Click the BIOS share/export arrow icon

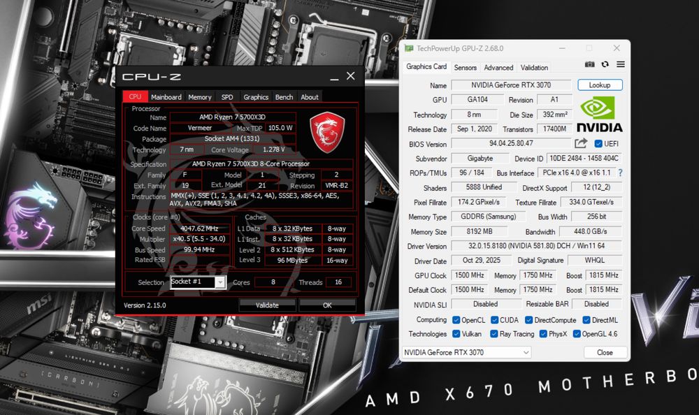click(581, 143)
